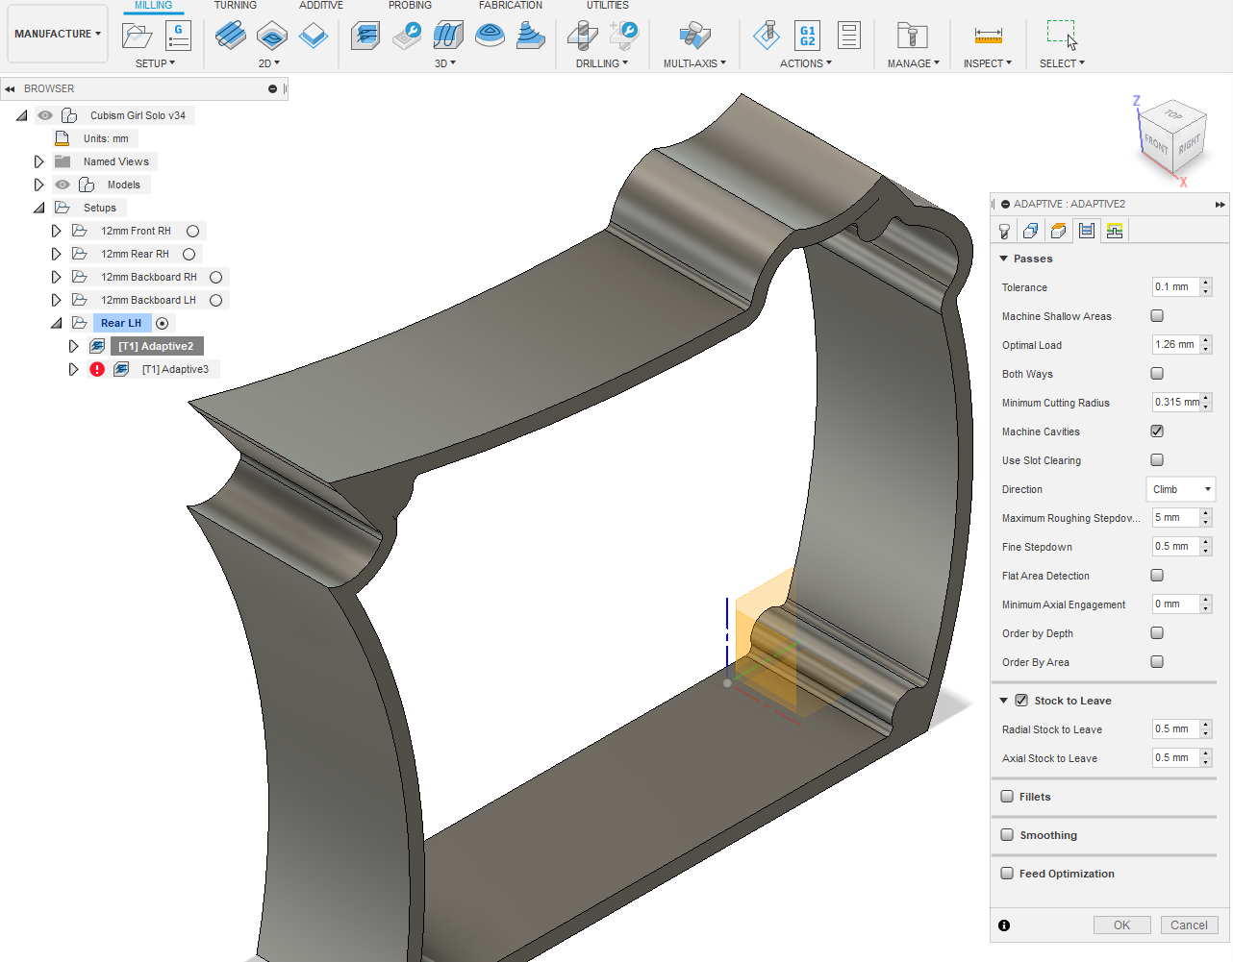
Task: Click the Post Process G1 G2 icon
Action: click(x=807, y=36)
